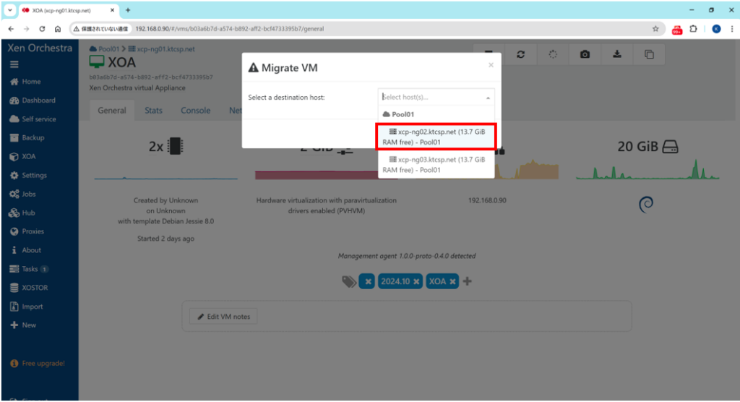Open XOSTOR from the sidebar
The image size is (740, 402).
pyautogui.click(x=35, y=288)
